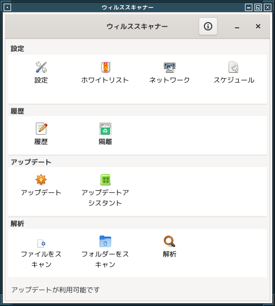
Task: Click the アップデートが利用可能です status message
Action: [x=55, y=290]
